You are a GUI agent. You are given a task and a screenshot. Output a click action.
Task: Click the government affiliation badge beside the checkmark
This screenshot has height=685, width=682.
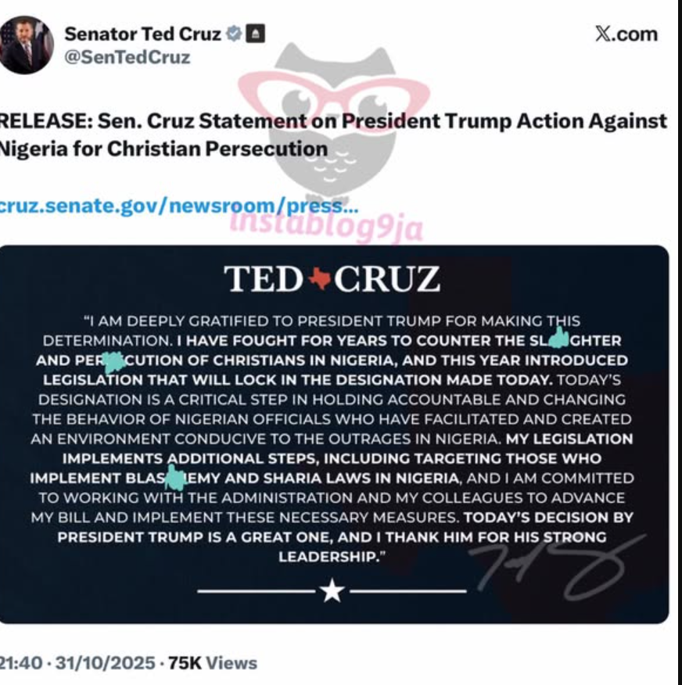tap(256, 34)
